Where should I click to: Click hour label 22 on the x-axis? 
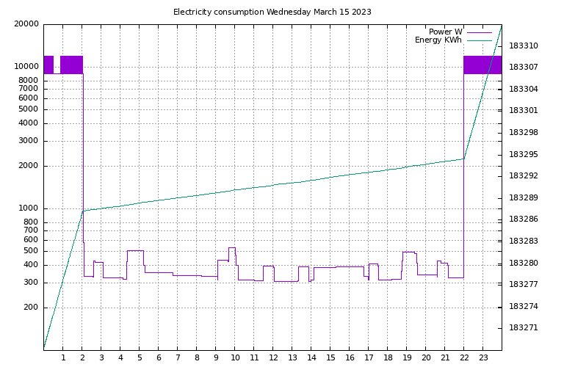coord(464,357)
